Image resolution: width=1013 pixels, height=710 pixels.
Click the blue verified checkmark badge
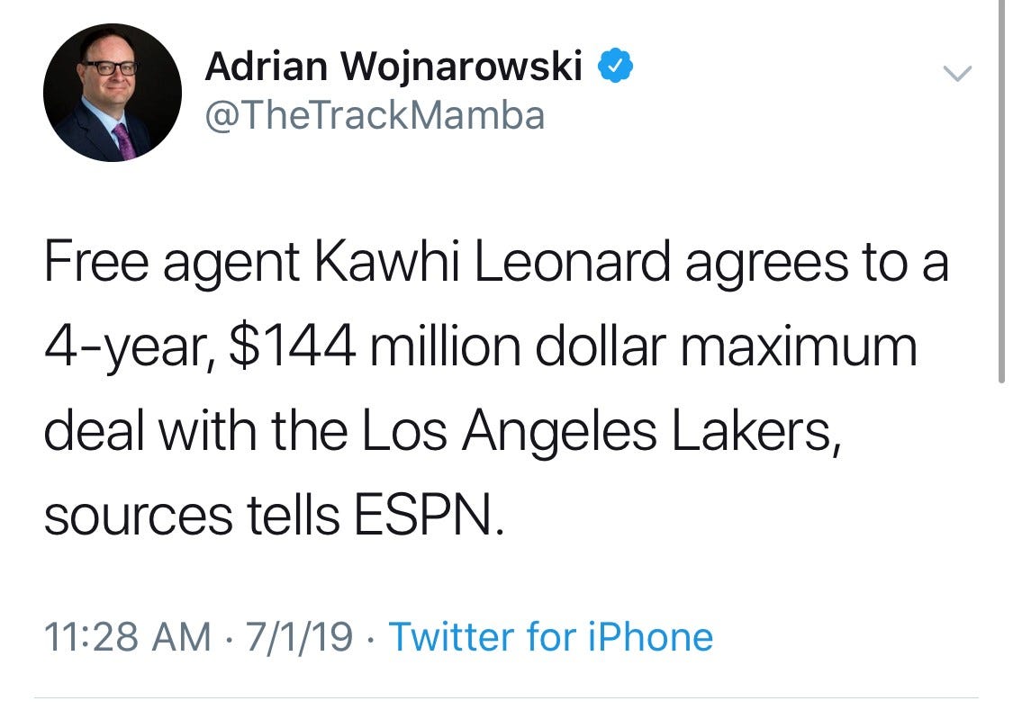tap(614, 65)
